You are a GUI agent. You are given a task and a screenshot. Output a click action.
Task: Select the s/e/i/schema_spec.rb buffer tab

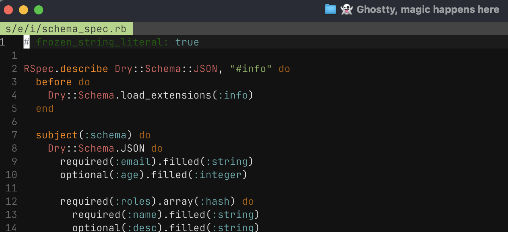[x=66, y=29]
